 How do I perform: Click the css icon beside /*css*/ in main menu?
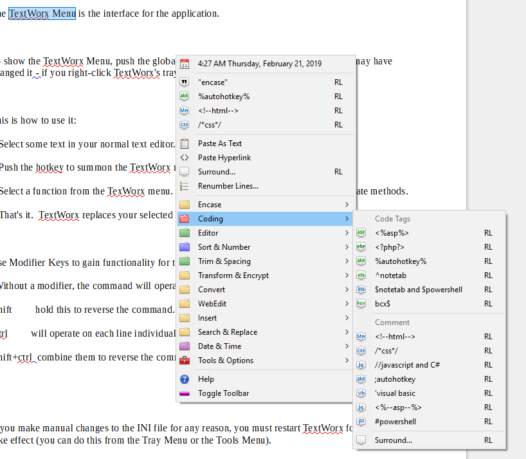185,125
